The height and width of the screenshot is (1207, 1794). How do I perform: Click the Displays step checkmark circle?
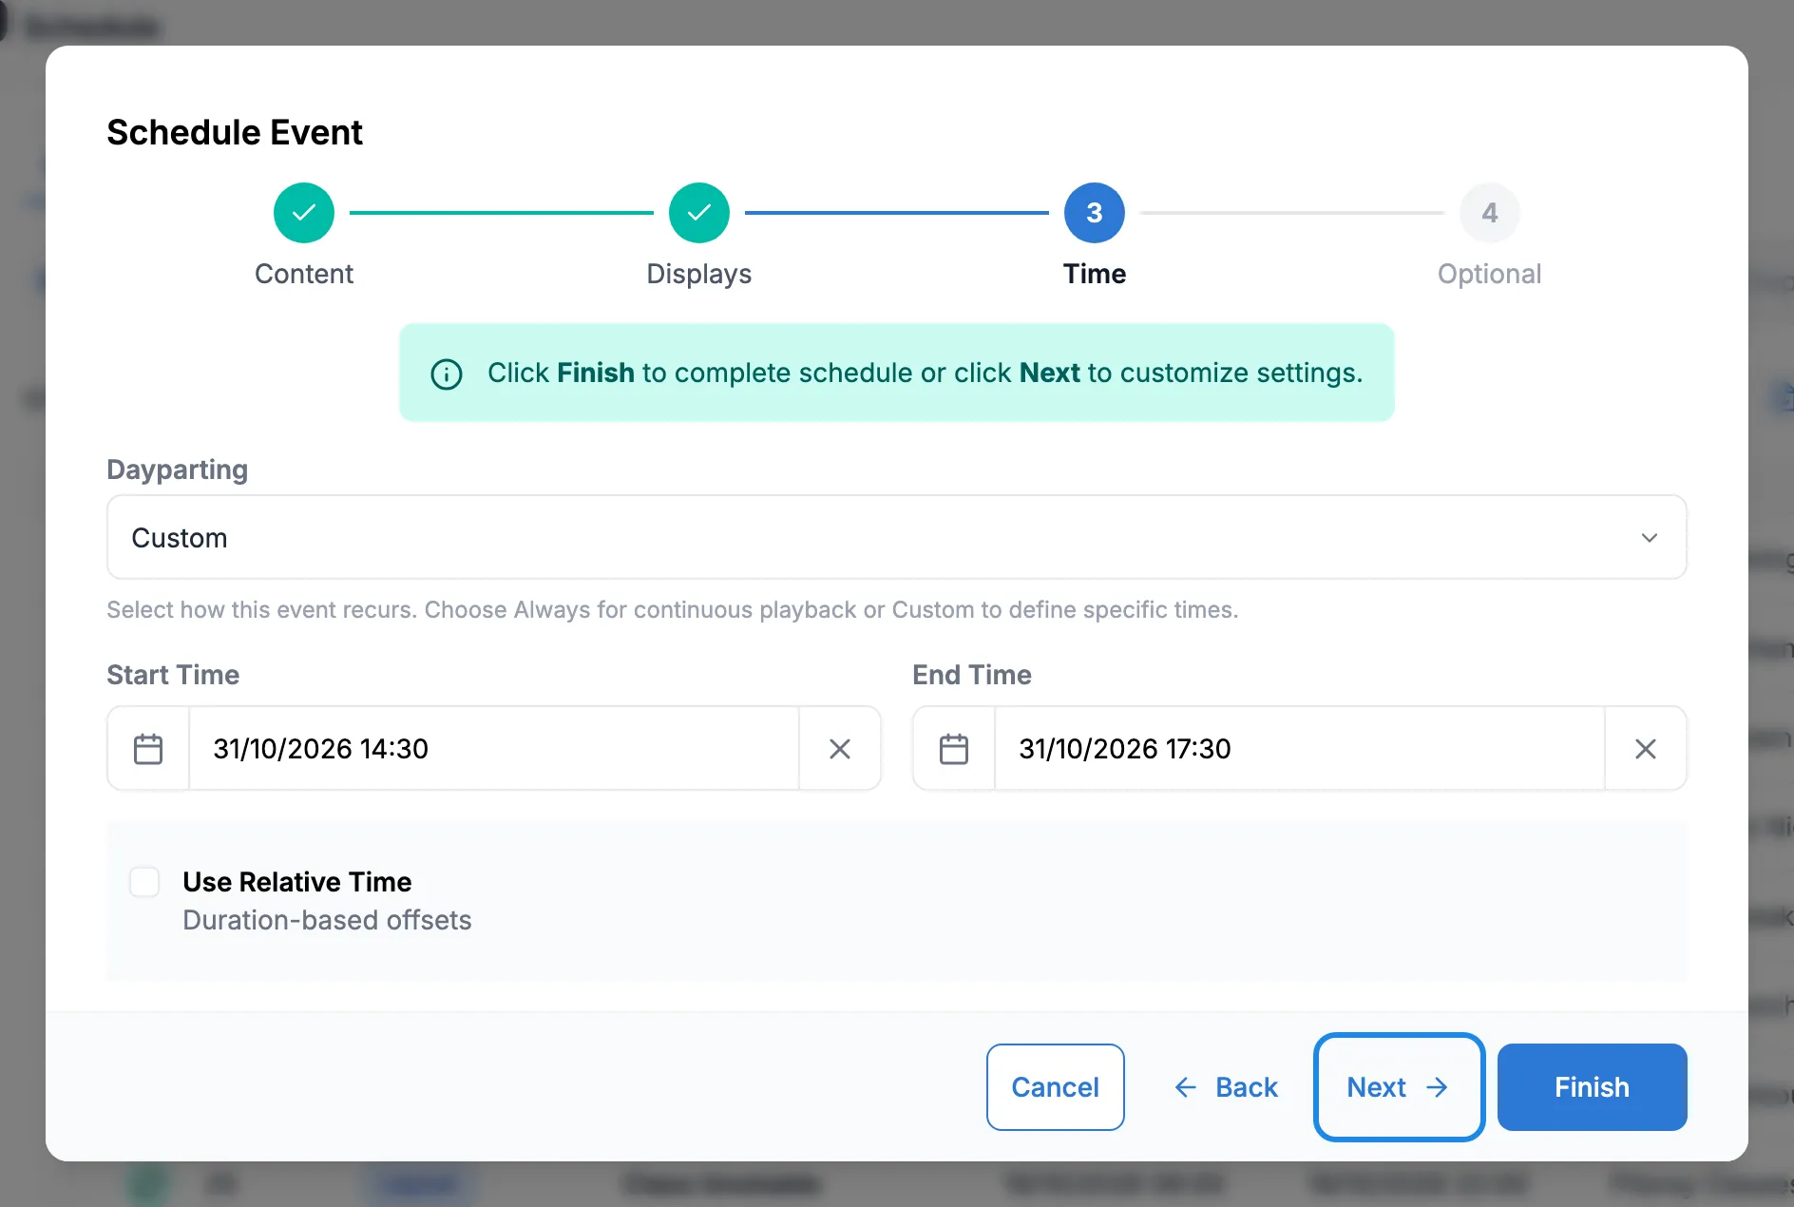[x=699, y=213]
